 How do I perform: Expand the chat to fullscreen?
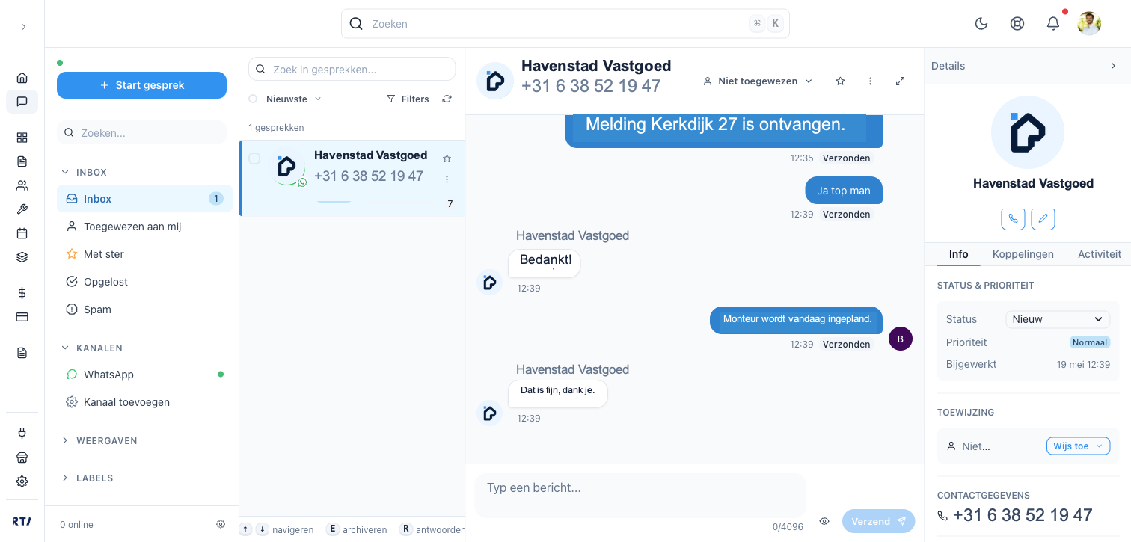(x=901, y=81)
